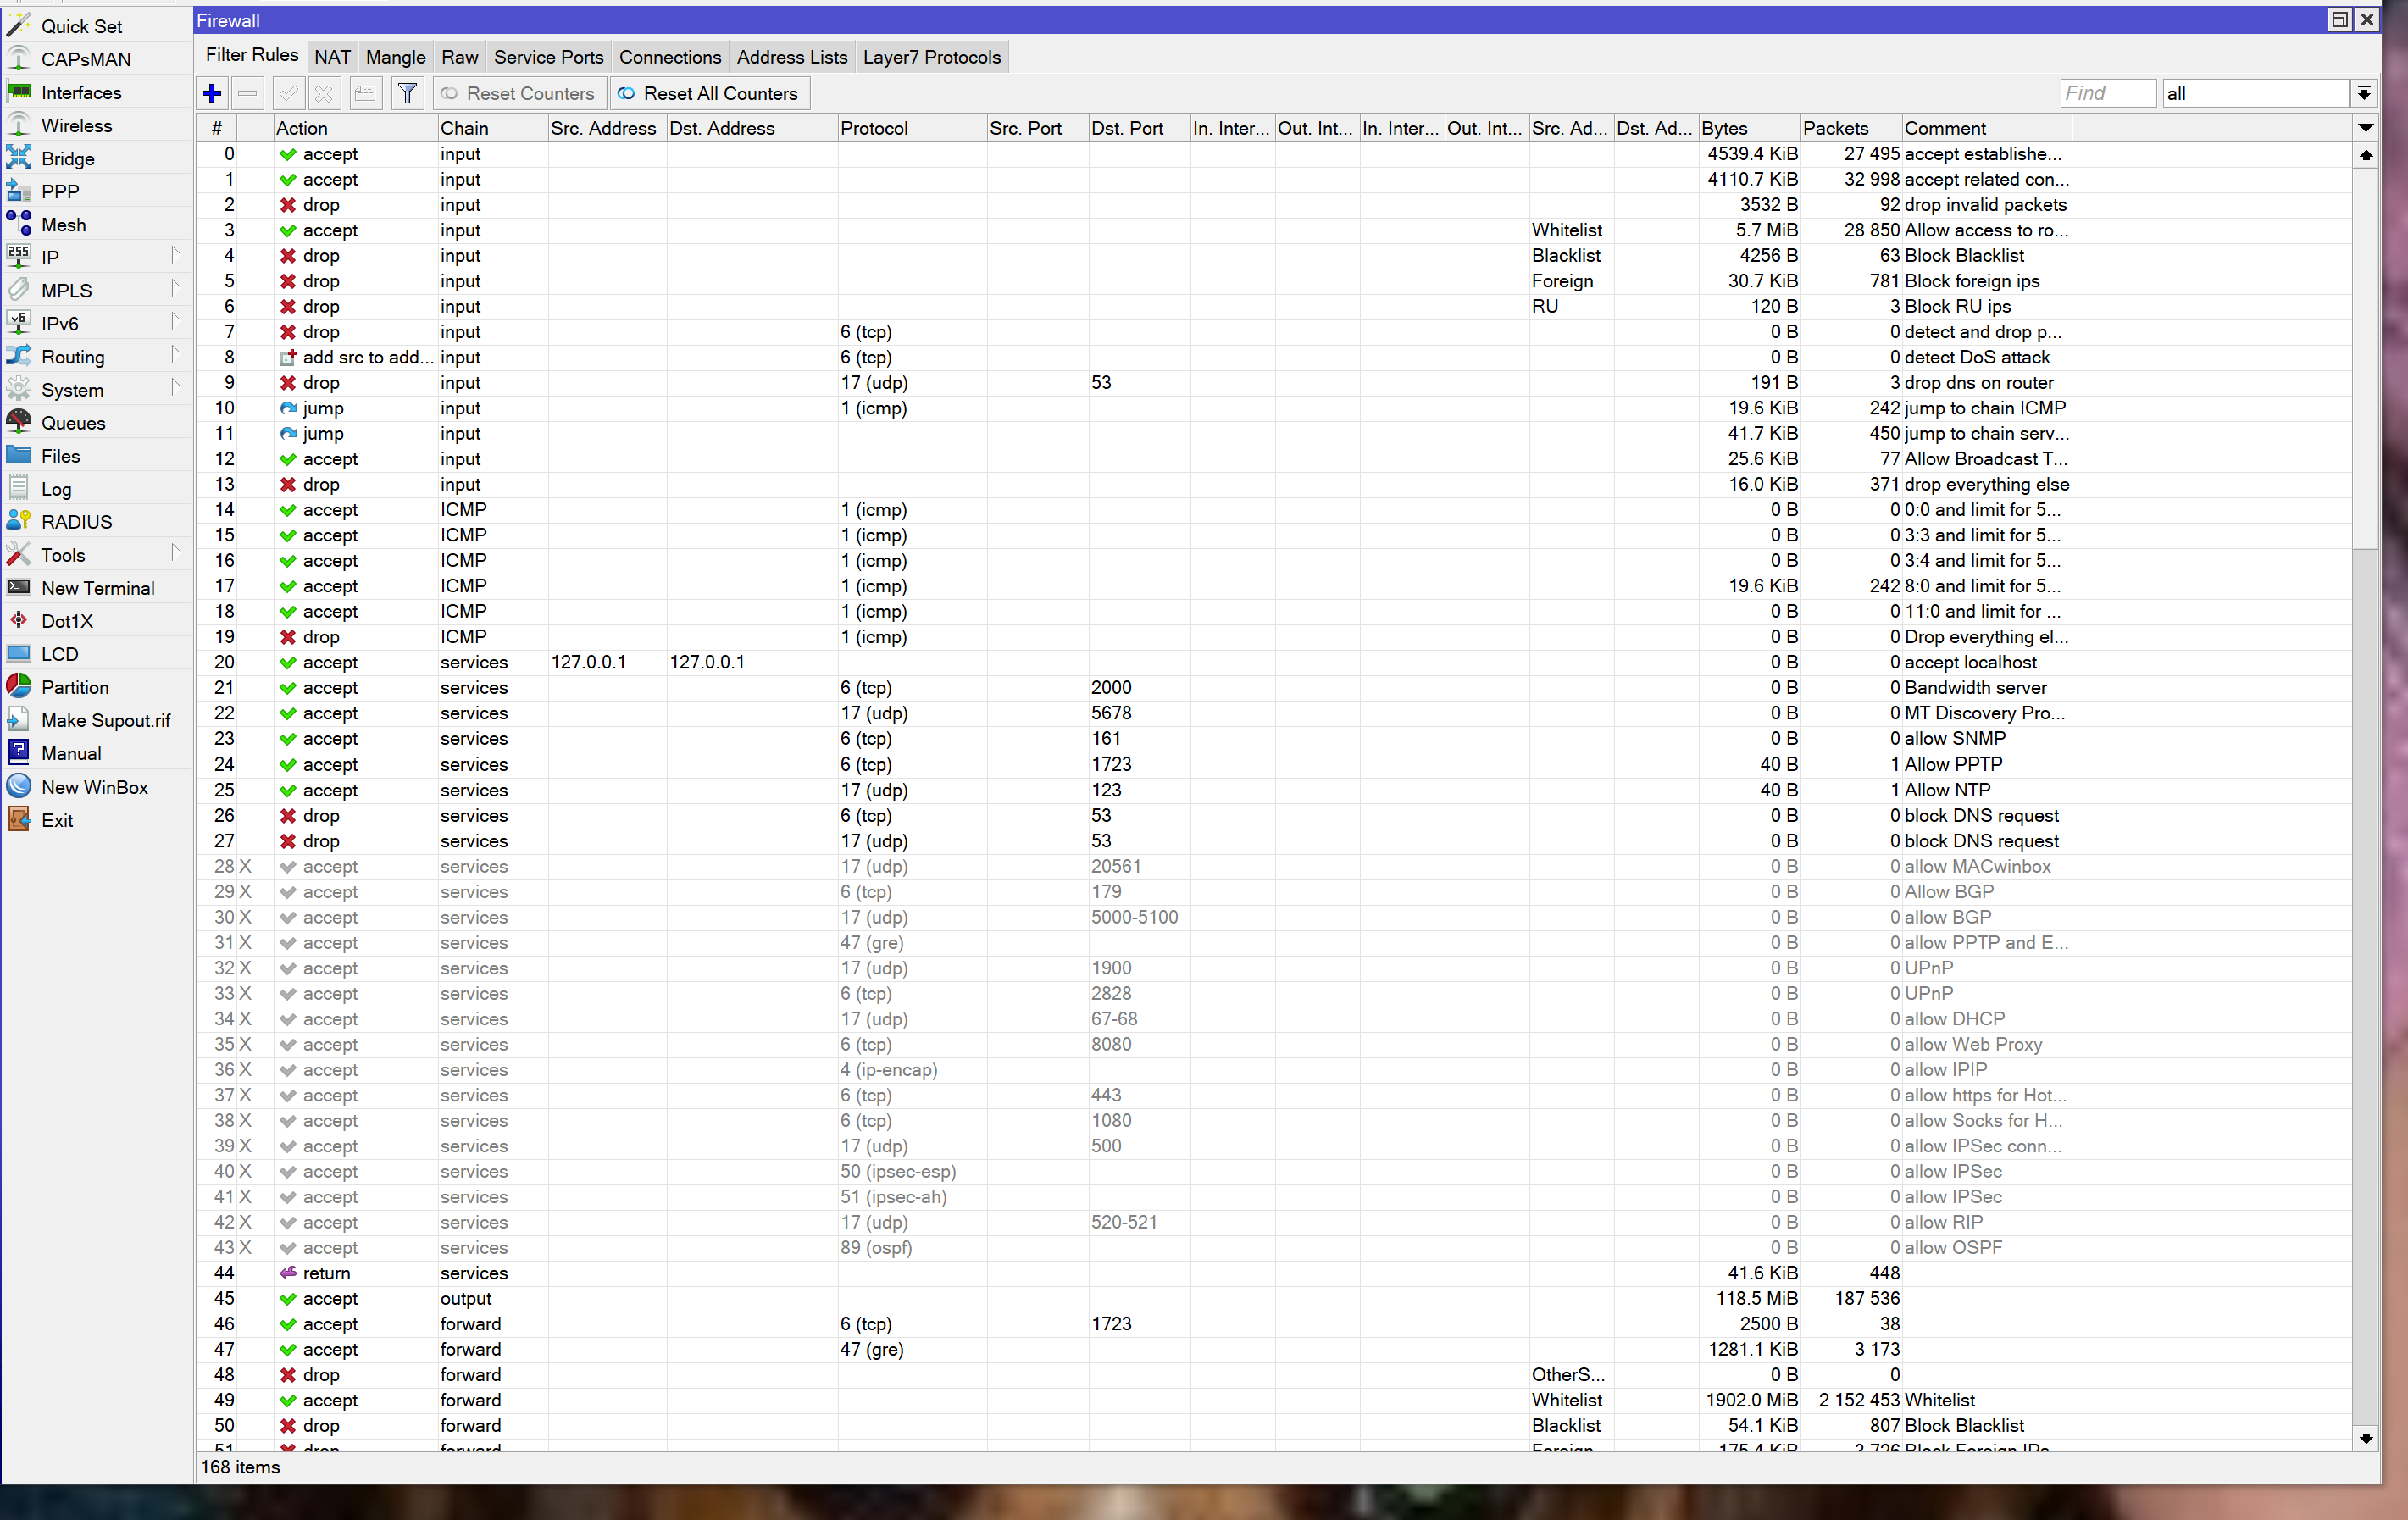Screen dimensions: 2408x1520
Task: Click the Comment icon in the toolbar
Action: click(365, 93)
